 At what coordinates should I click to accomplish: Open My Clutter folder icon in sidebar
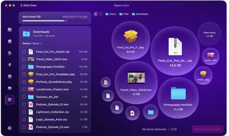[x=10, y=88]
